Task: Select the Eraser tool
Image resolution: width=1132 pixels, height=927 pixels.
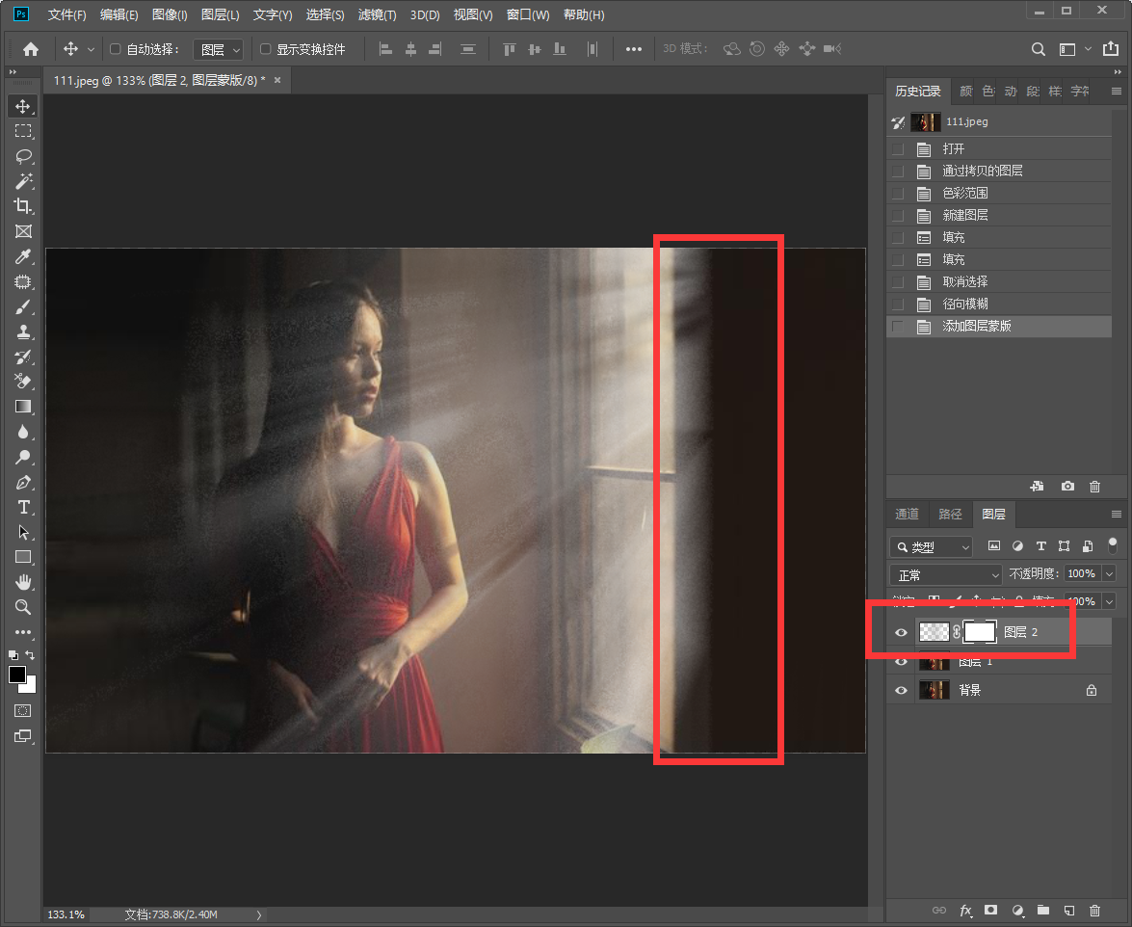Action: click(23, 382)
